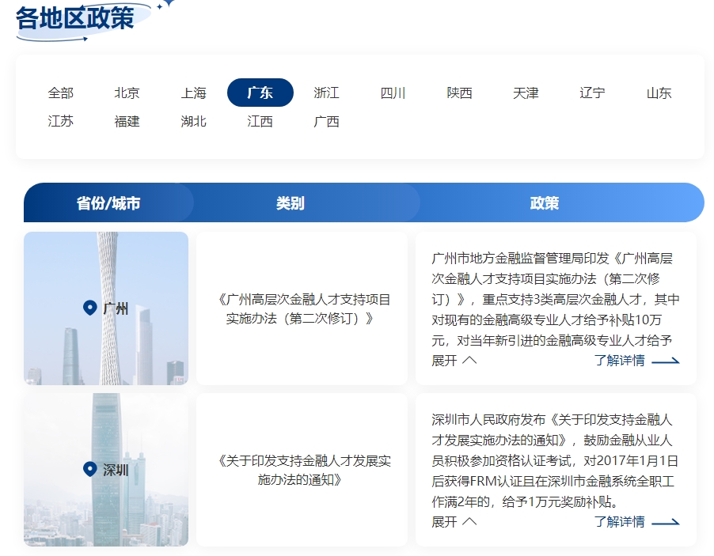Viewport: 714px width, 556px height.
Task: Select the 江西 region filter
Action: click(x=260, y=122)
